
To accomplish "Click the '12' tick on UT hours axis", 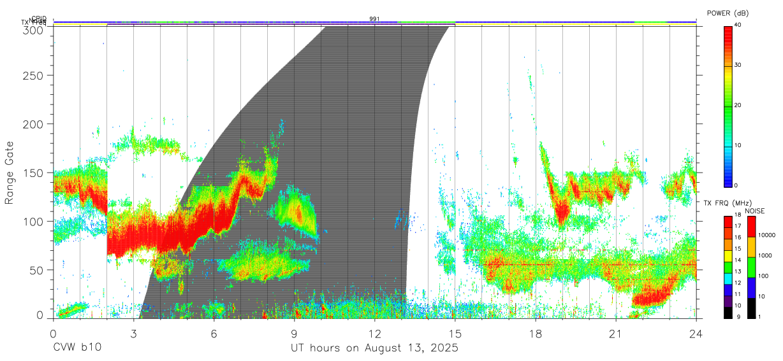I will click(374, 334).
